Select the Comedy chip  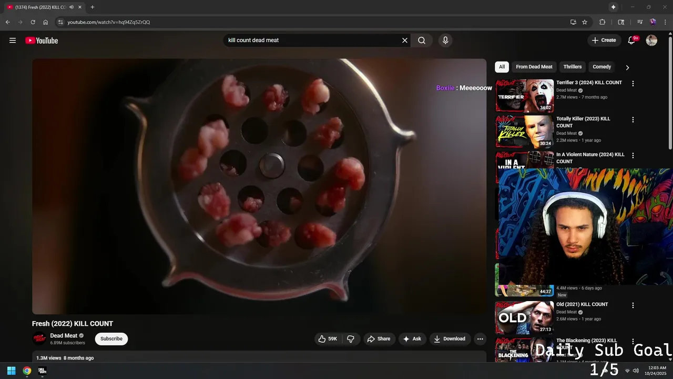coord(601,67)
